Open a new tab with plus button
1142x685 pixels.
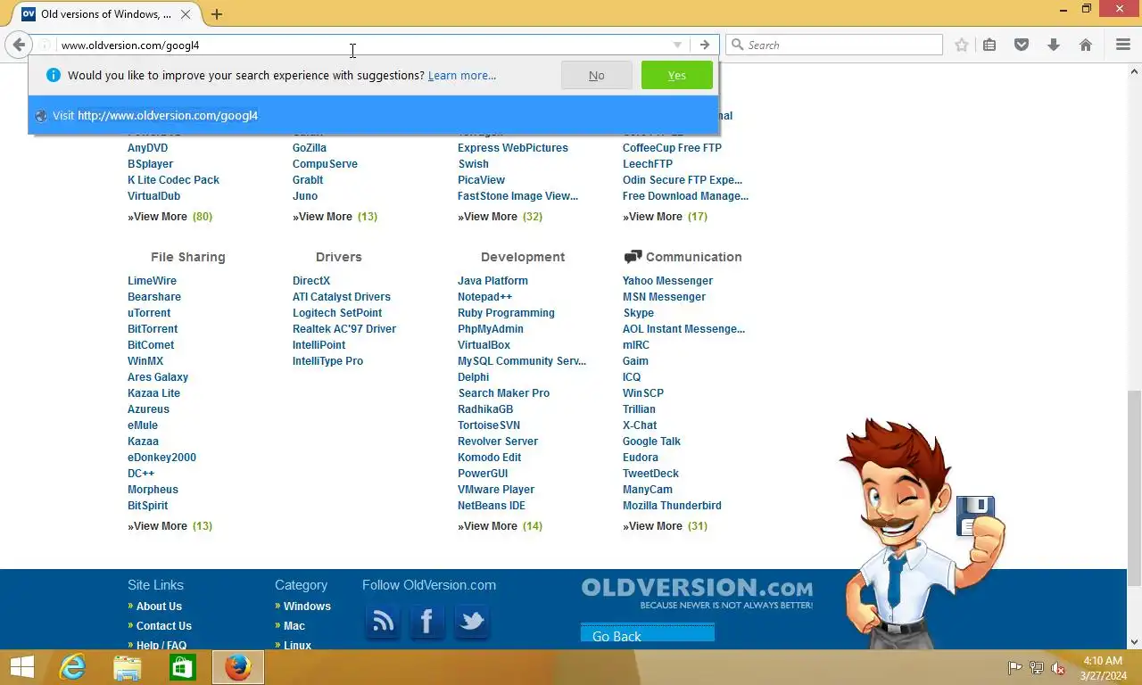tap(216, 14)
